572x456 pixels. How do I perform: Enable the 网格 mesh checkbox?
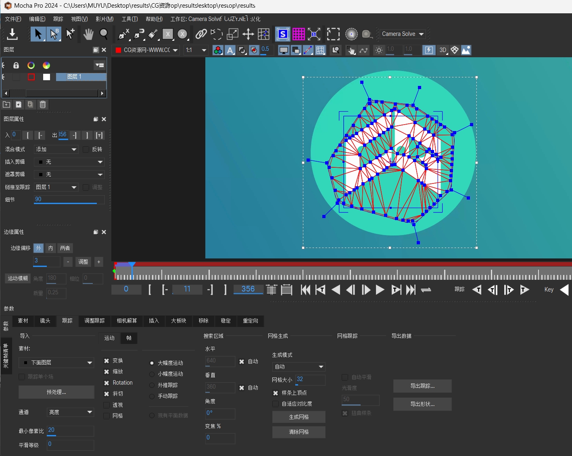pos(106,416)
